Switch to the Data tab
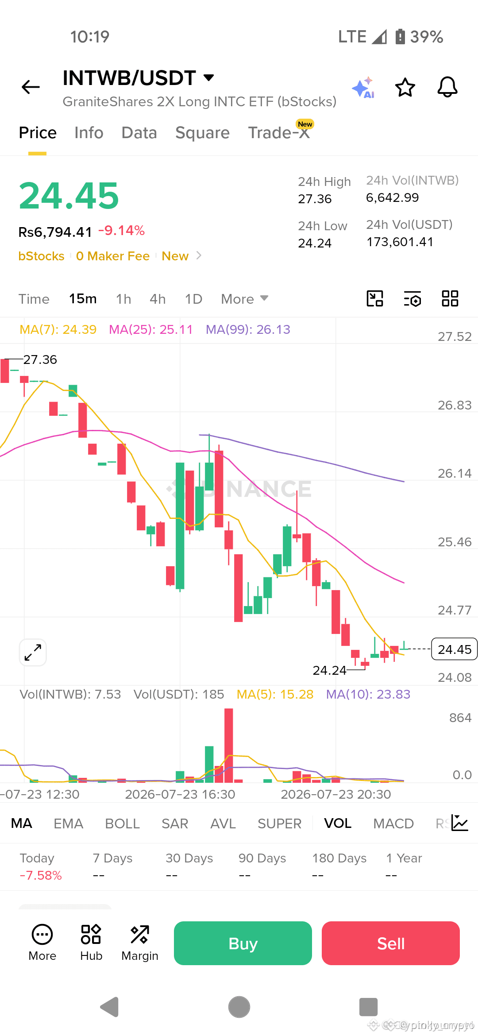Viewport: 478px width, 1036px height. [139, 133]
